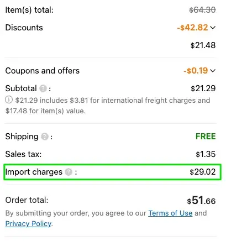Click the $29.02 import charges amount

click(203, 172)
